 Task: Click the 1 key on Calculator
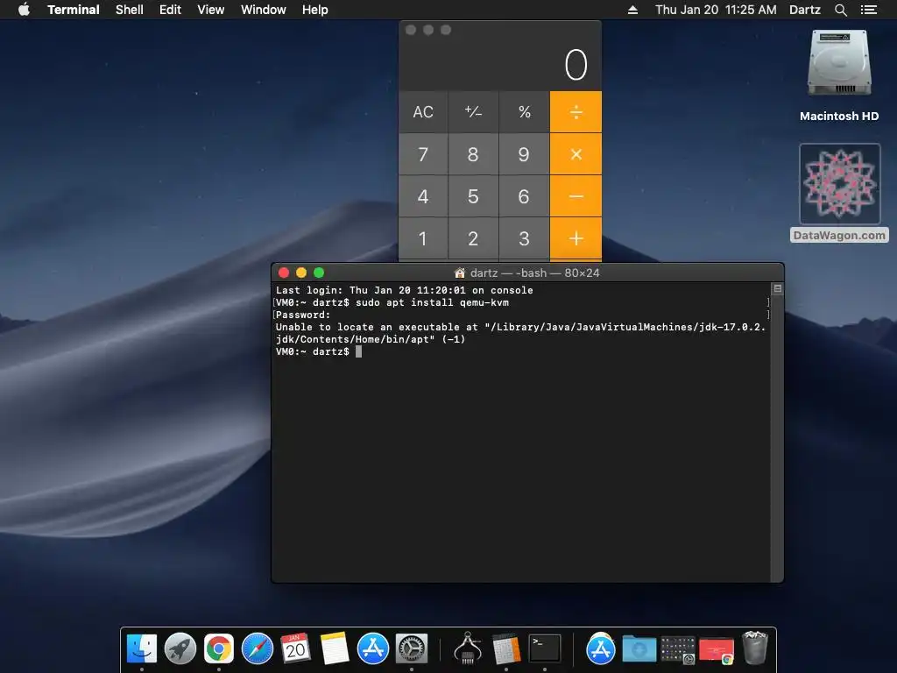coord(423,238)
